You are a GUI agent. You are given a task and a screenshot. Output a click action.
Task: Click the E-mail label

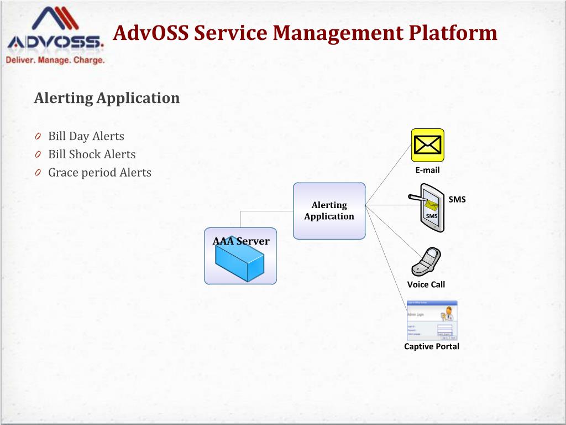point(428,170)
